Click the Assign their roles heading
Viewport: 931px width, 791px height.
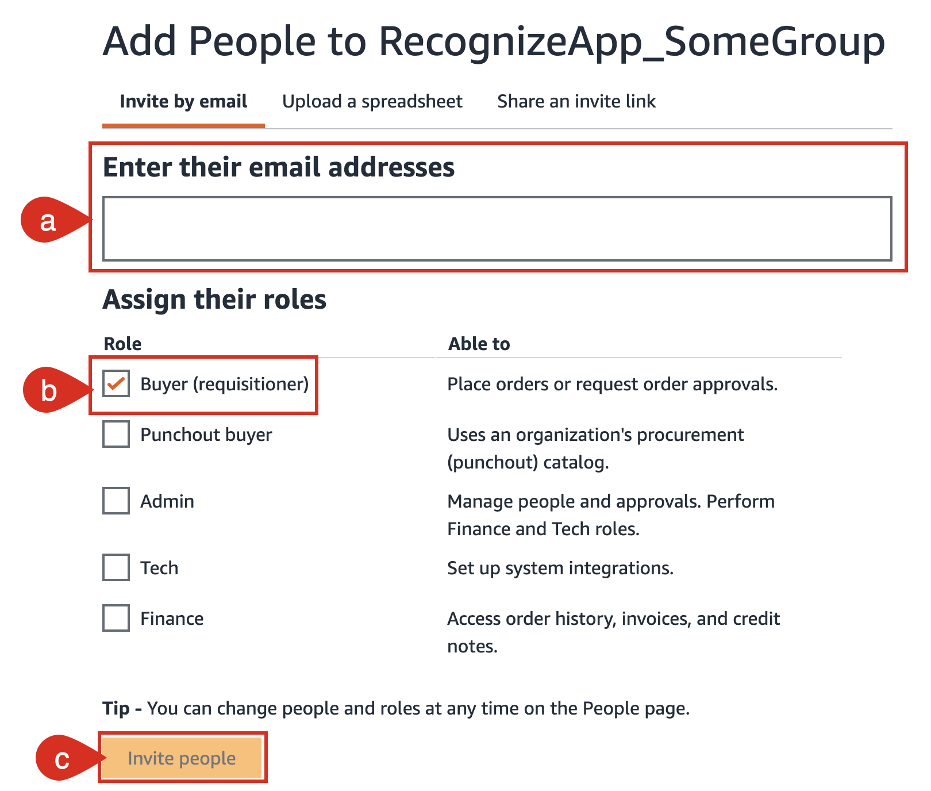(214, 300)
